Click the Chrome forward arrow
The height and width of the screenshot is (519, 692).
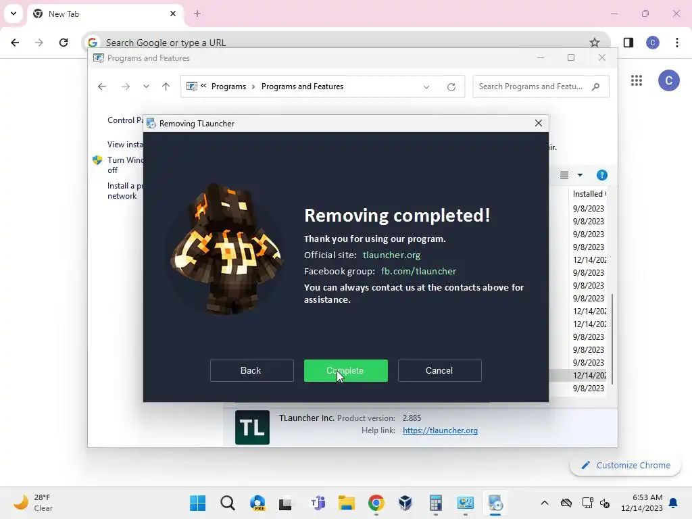pyautogui.click(x=39, y=43)
